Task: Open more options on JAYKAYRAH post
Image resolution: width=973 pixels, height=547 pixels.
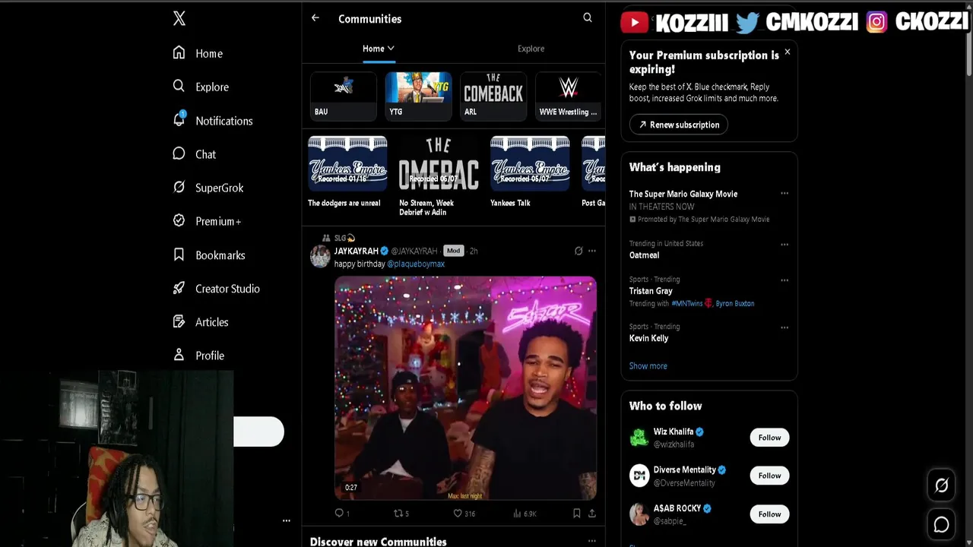Action: click(592, 251)
